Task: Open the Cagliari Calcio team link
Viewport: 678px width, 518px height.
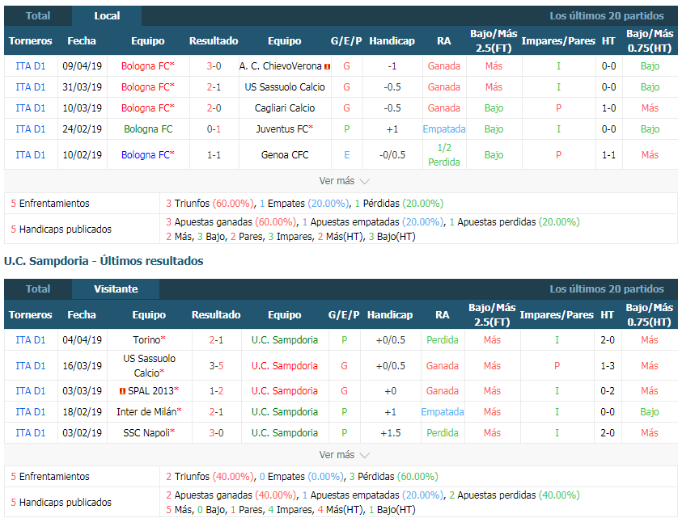Action: pos(285,108)
